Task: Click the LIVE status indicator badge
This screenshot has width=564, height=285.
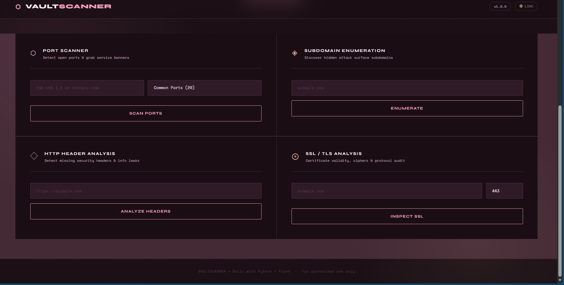Action: click(526, 6)
